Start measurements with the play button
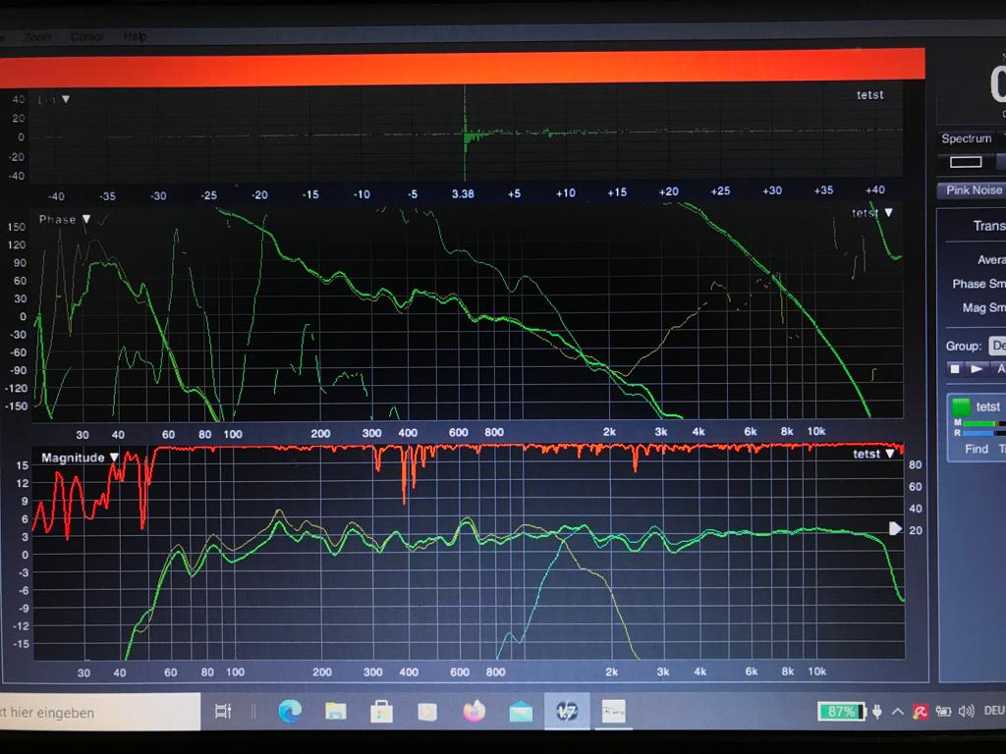Image resolution: width=1006 pixels, height=754 pixels. (x=976, y=369)
